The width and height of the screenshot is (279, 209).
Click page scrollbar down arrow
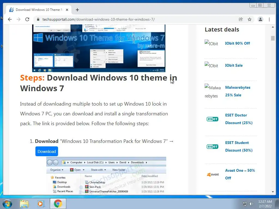tap(273, 192)
